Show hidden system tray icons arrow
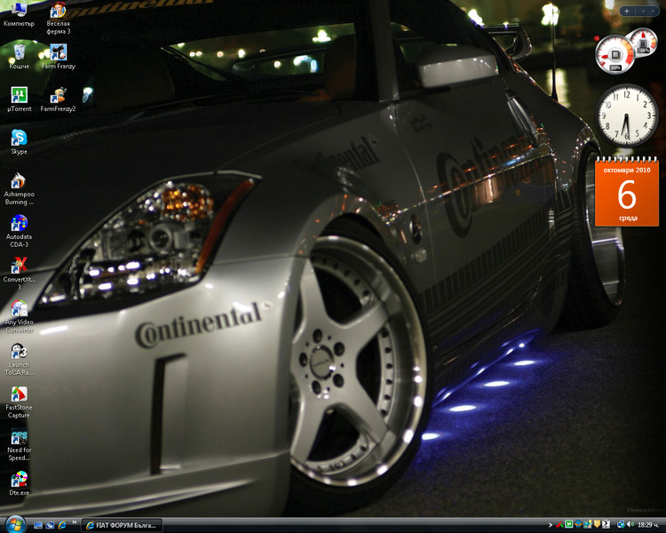This screenshot has height=533, width=666. point(551,525)
